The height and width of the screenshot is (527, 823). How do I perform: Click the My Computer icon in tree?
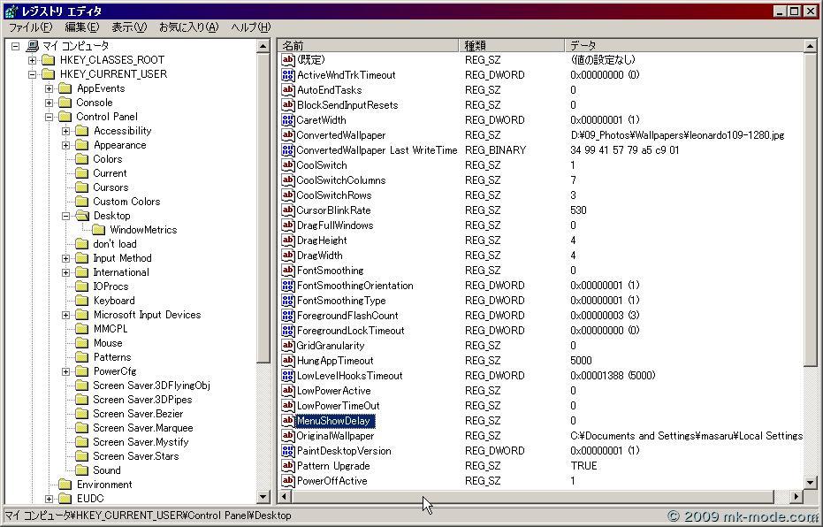pos(33,46)
